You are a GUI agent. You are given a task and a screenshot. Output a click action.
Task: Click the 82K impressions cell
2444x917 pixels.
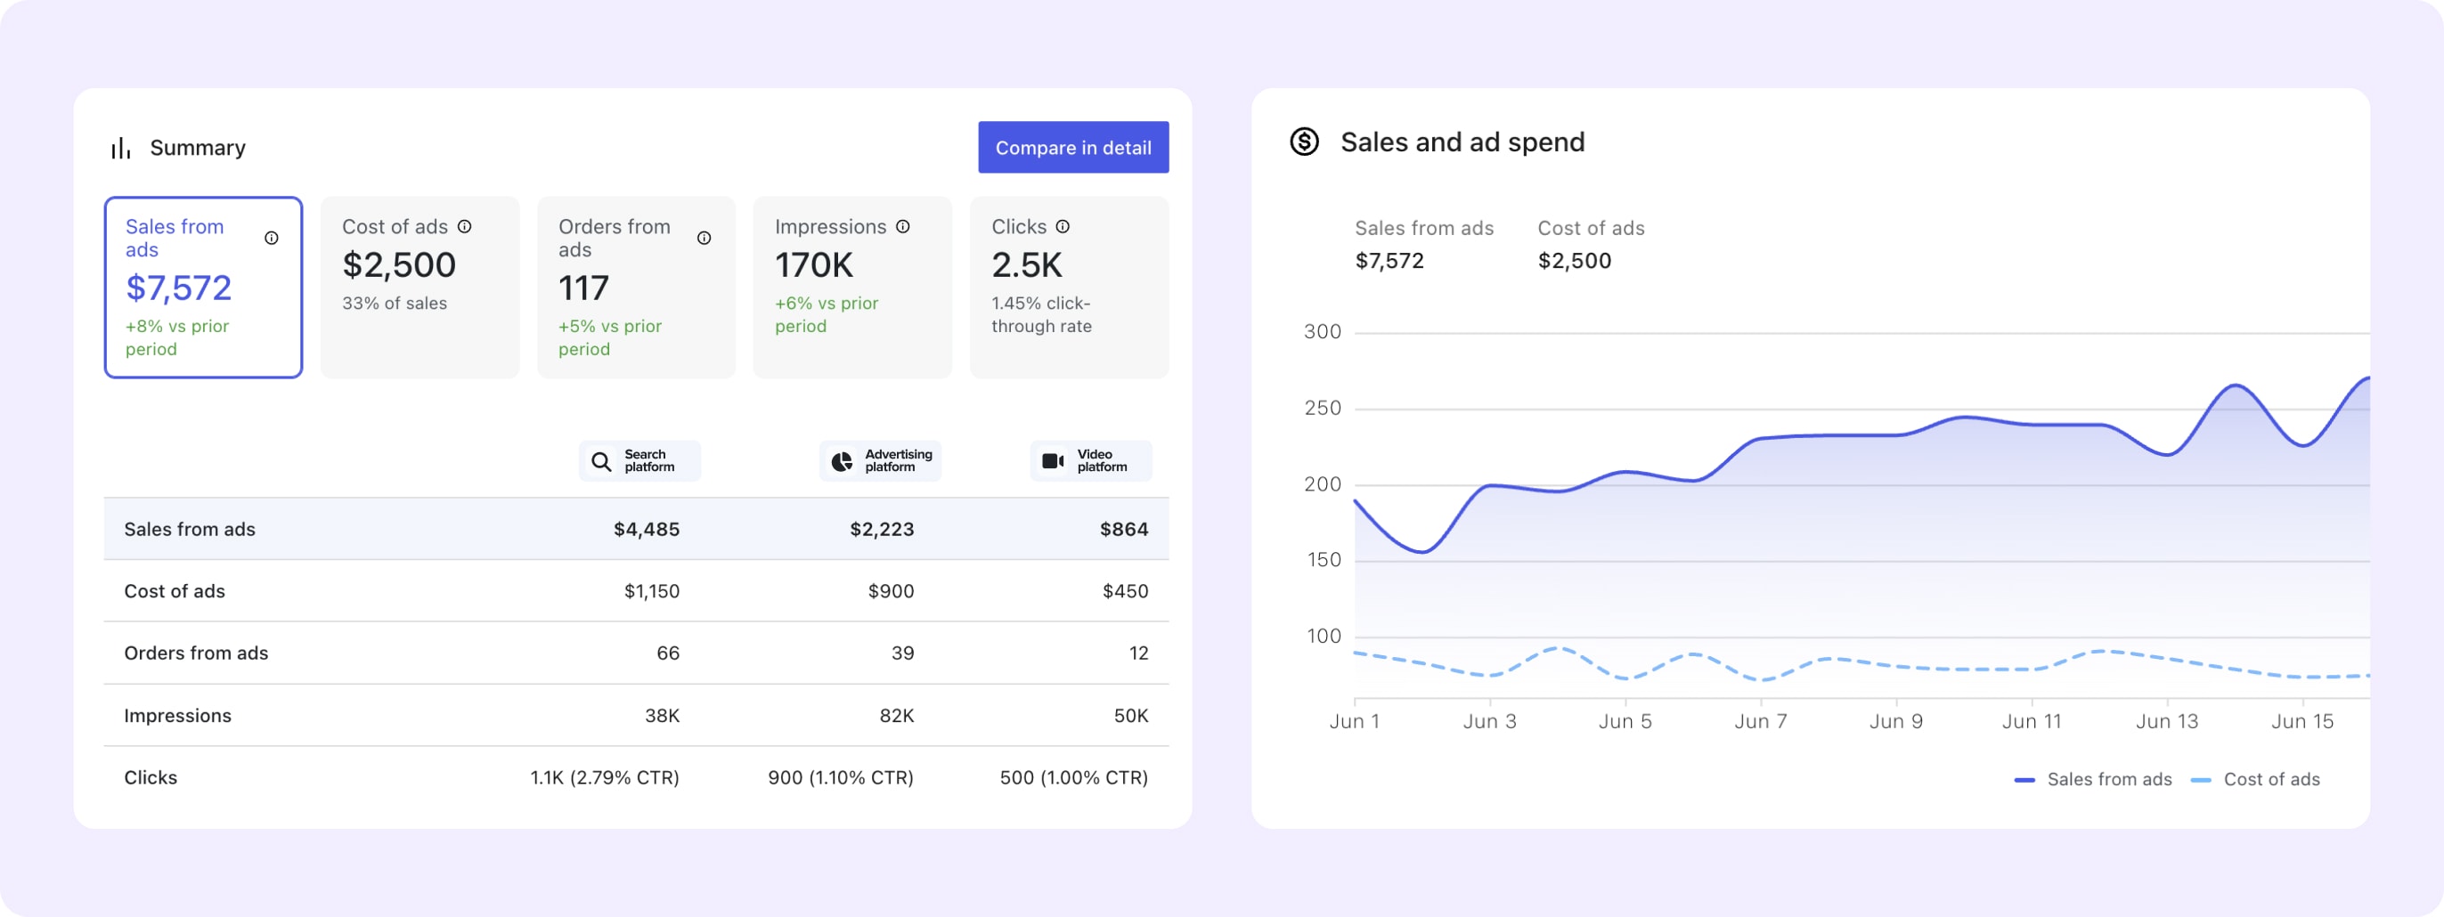coord(897,716)
